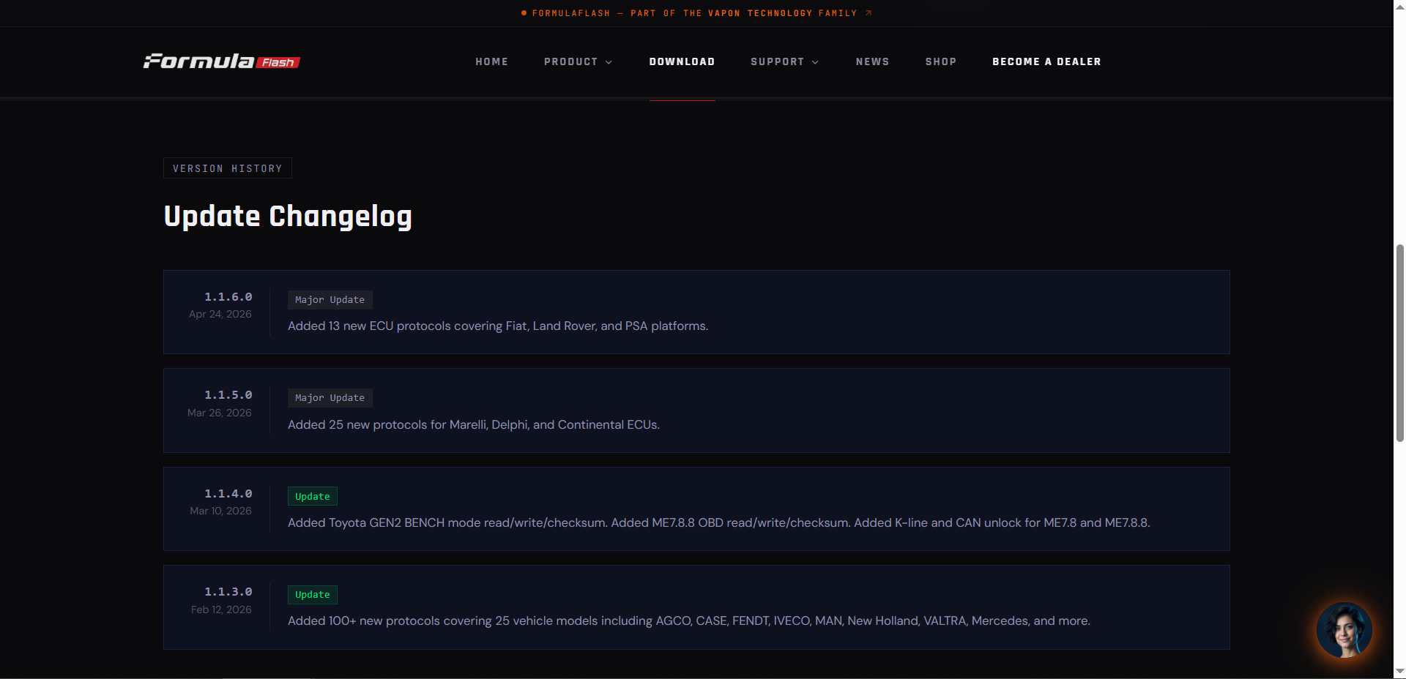
Task: Go to the News page
Action: (x=872, y=61)
